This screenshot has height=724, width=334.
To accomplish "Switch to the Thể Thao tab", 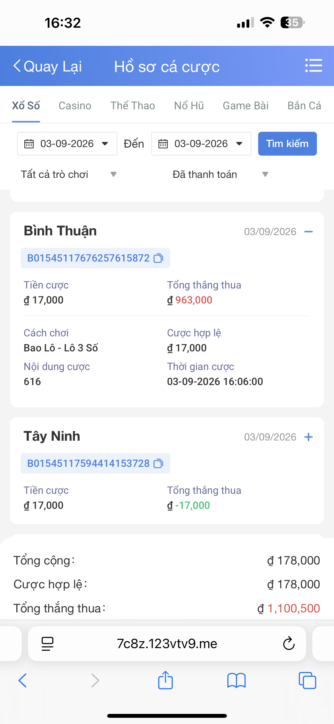I will [133, 106].
